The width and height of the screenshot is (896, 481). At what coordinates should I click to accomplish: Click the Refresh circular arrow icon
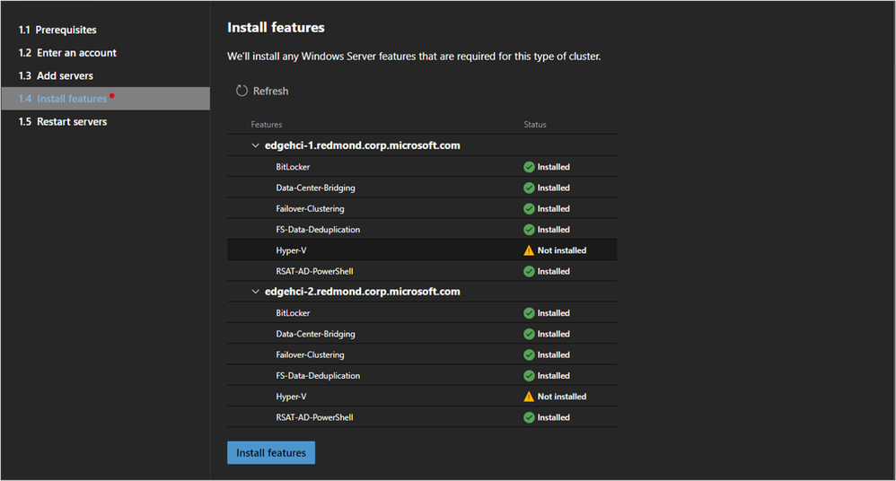[242, 91]
